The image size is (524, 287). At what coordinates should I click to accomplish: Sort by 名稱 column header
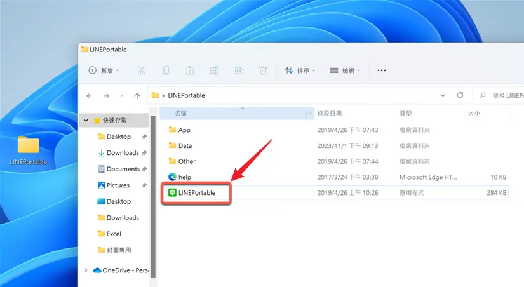click(x=180, y=114)
